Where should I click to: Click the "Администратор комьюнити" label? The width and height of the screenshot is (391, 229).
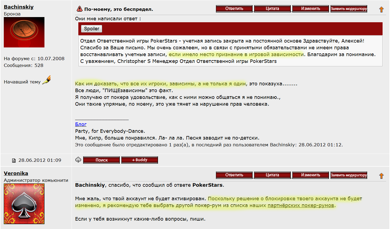pos(36,180)
